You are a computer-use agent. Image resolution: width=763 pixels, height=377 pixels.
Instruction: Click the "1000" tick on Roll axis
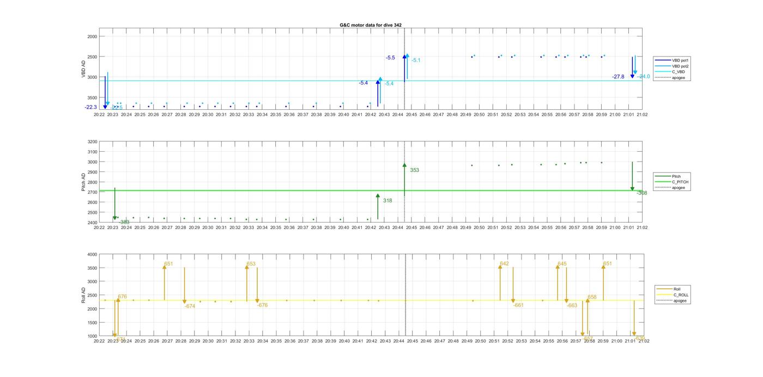(x=92, y=336)
